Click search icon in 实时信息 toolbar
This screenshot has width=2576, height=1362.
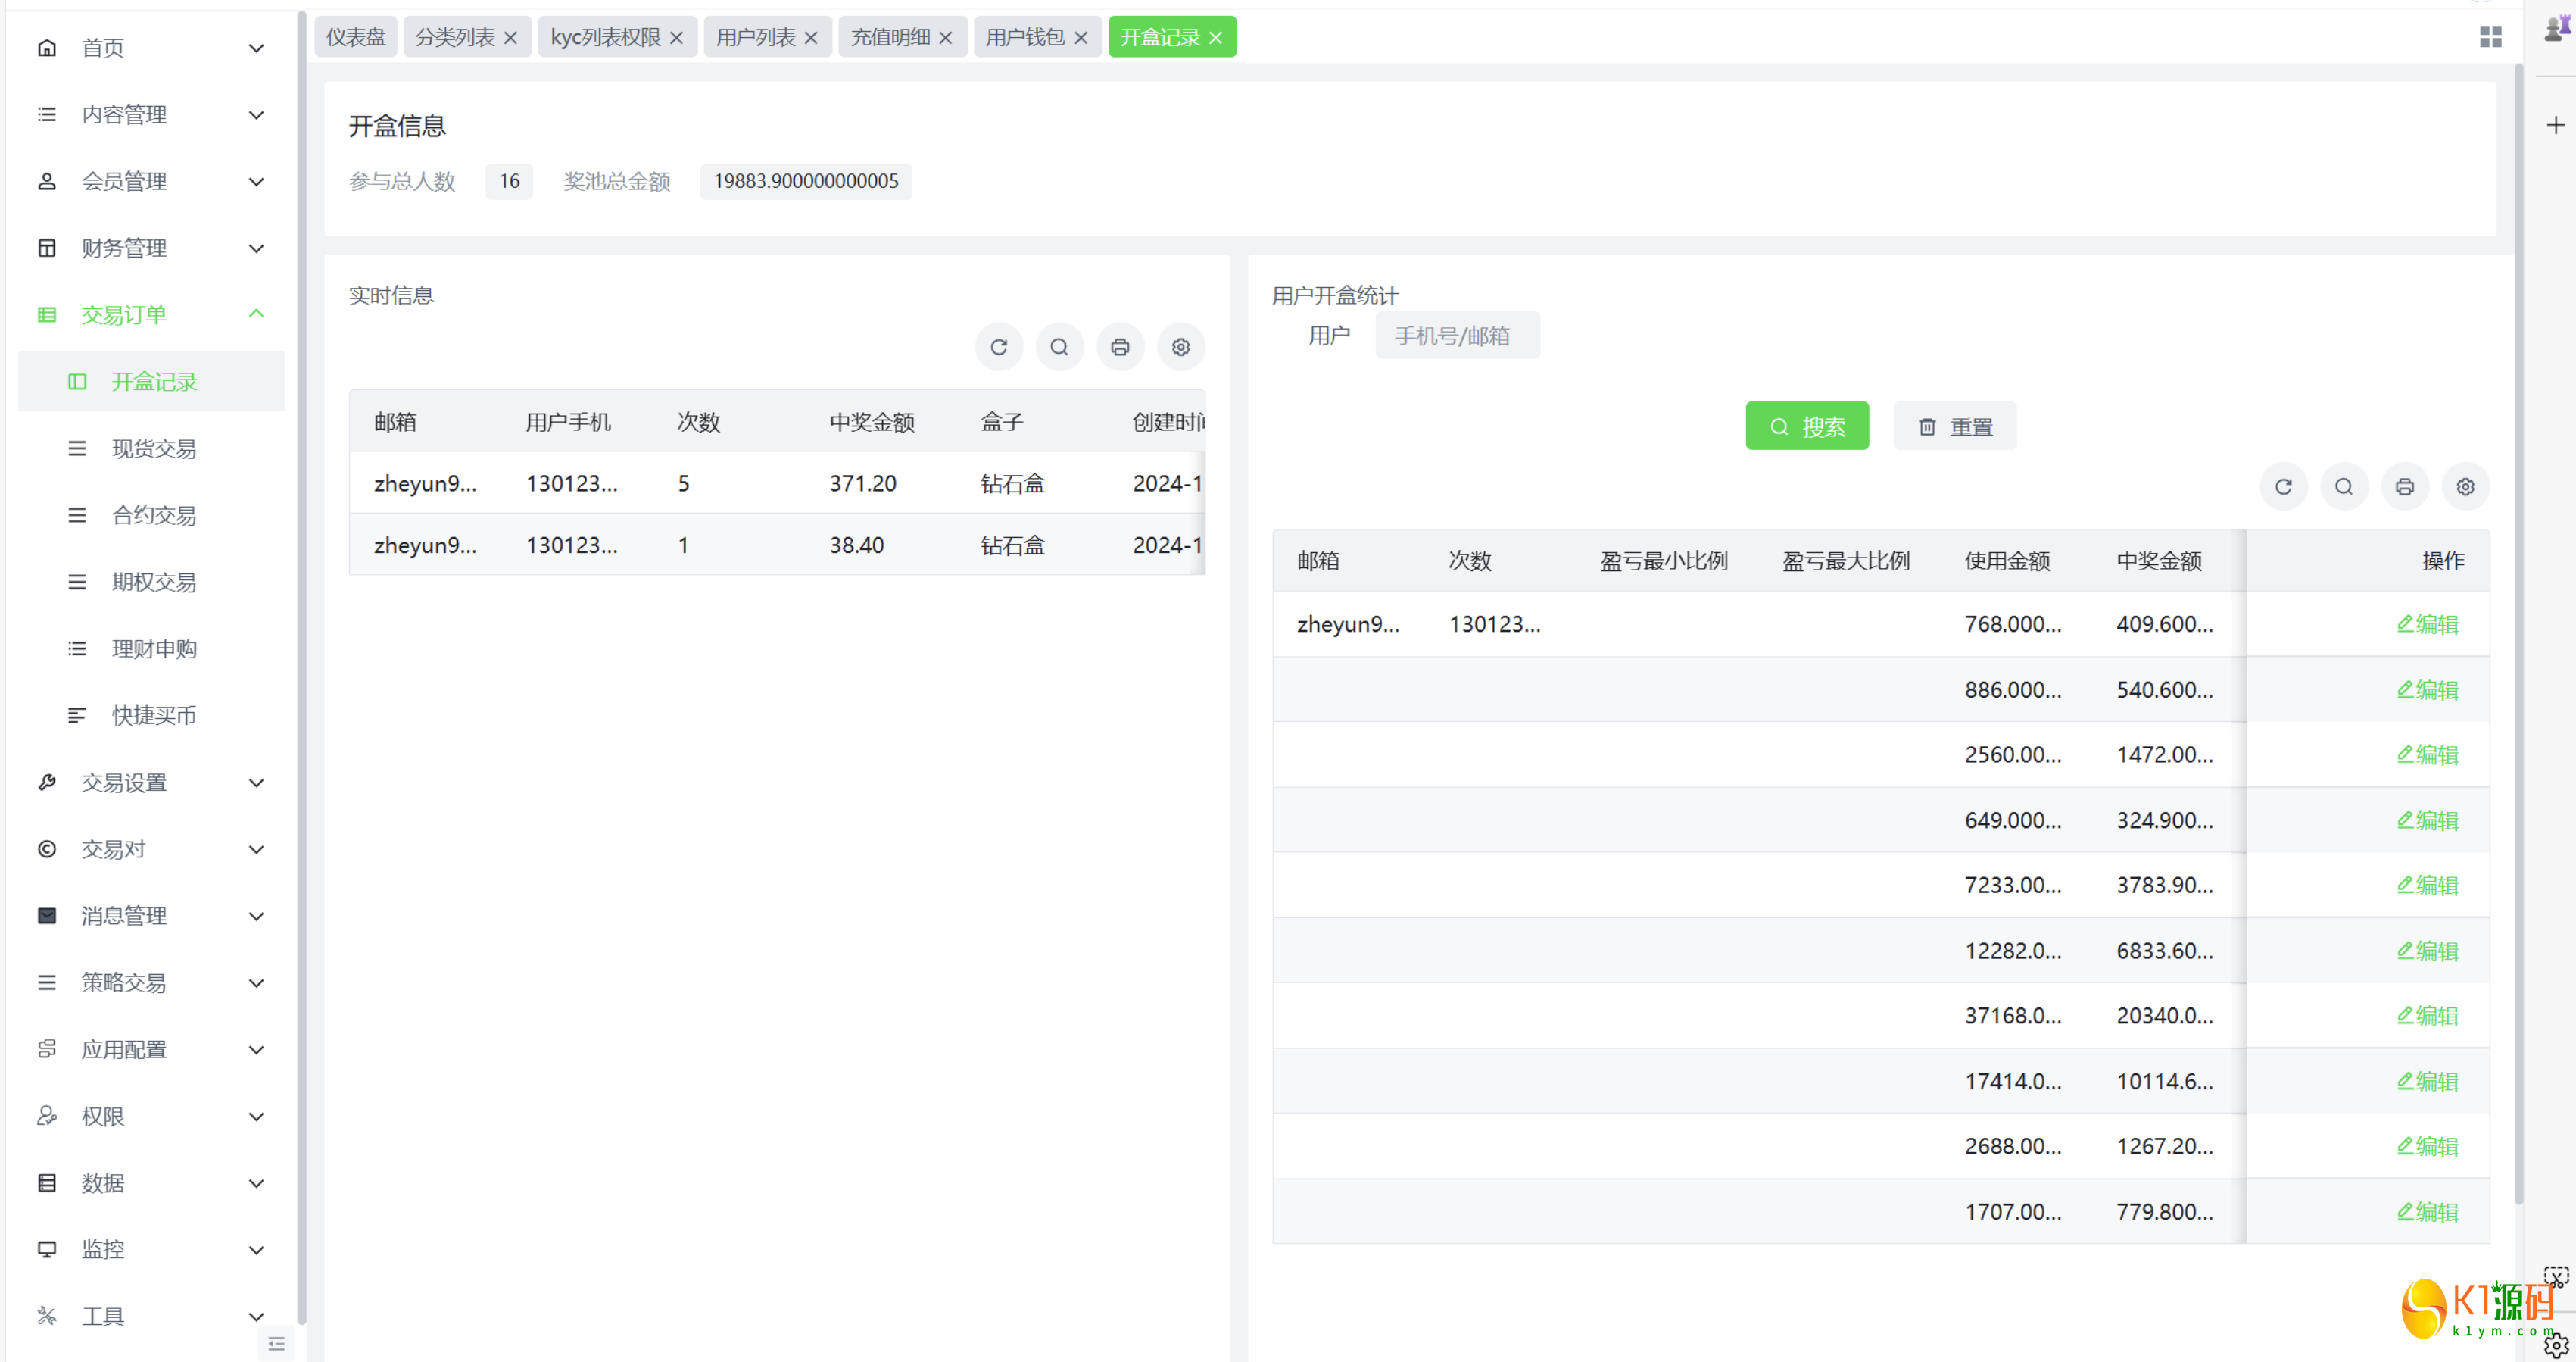tap(1059, 347)
